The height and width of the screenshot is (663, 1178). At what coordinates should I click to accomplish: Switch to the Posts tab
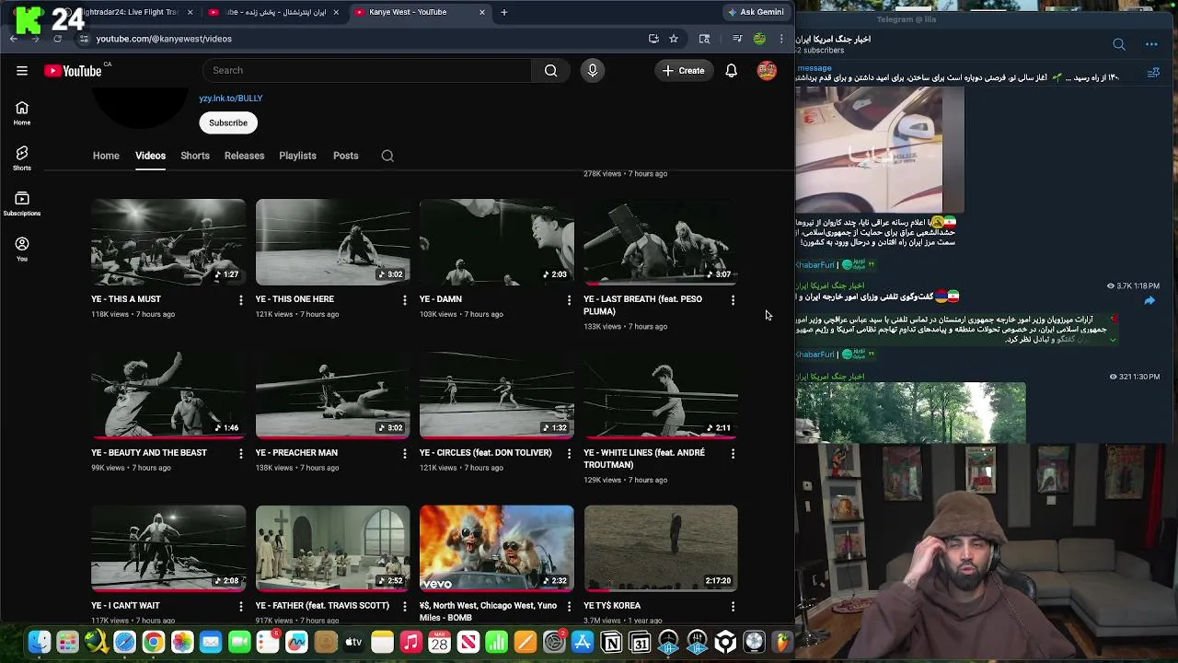346,156
